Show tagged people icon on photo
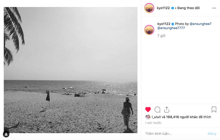The image size is (220, 140). tap(6, 134)
